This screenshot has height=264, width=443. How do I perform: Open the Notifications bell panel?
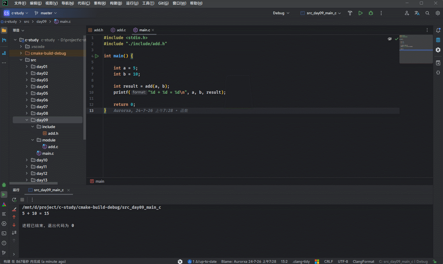[x=438, y=30]
